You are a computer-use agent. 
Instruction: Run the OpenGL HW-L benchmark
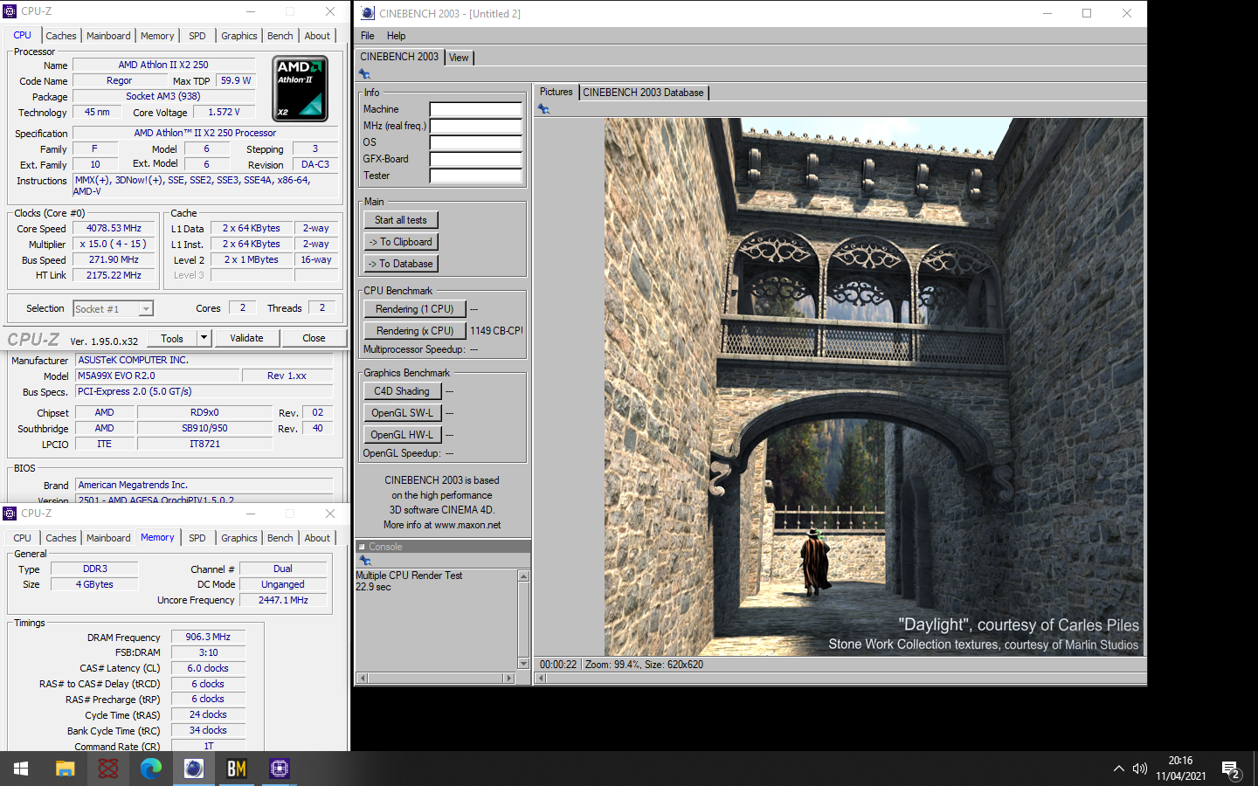coord(402,435)
